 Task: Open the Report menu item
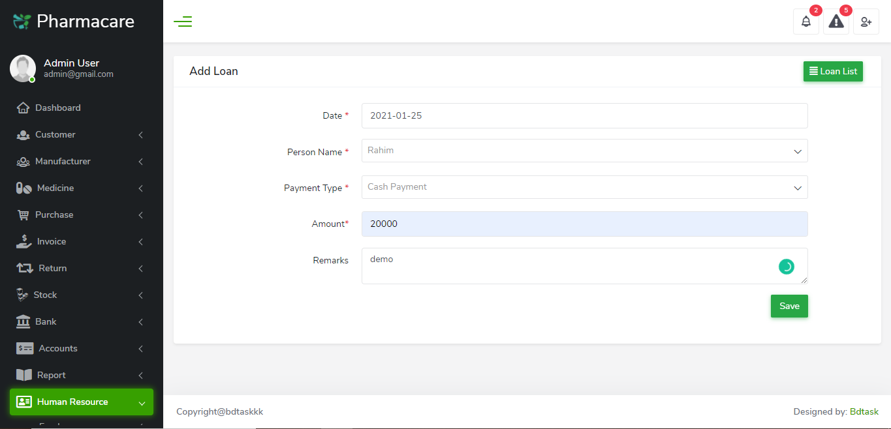tap(51, 375)
